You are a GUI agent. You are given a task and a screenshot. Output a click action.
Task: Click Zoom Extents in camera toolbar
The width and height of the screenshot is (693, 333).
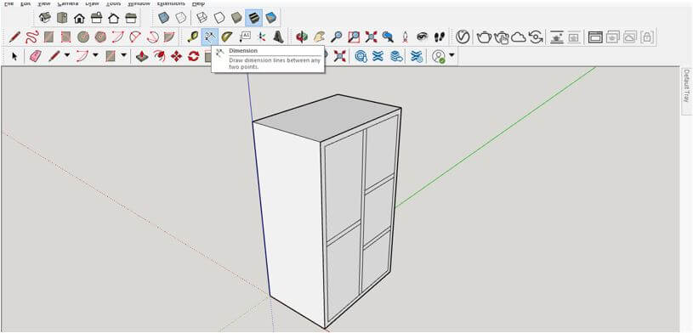[x=371, y=37]
